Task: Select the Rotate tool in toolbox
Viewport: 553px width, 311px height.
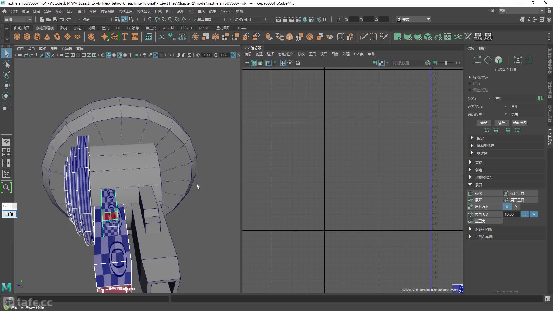Action: (6, 96)
